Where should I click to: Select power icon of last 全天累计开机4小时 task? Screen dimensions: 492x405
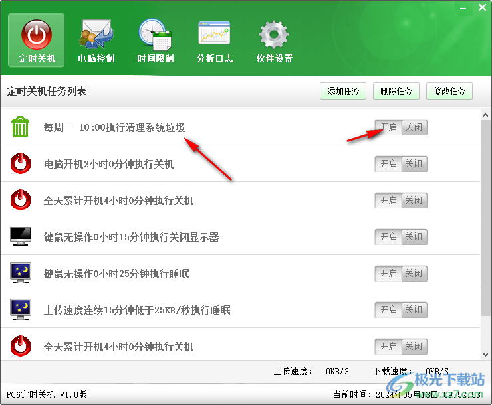pyautogui.click(x=21, y=346)
